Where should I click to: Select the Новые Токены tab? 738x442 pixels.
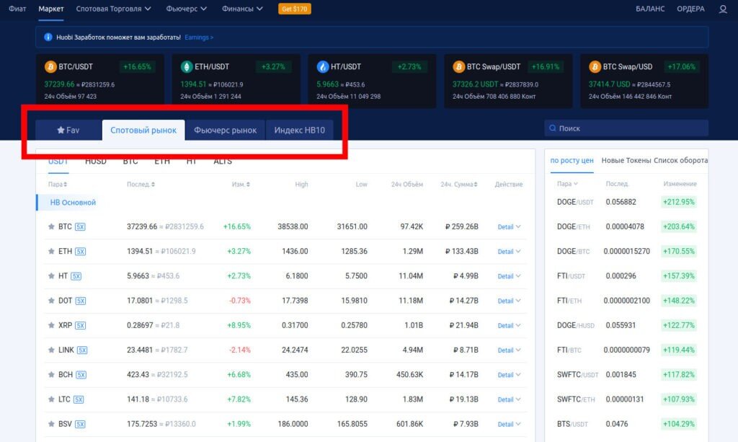click(x=626, y=161)
